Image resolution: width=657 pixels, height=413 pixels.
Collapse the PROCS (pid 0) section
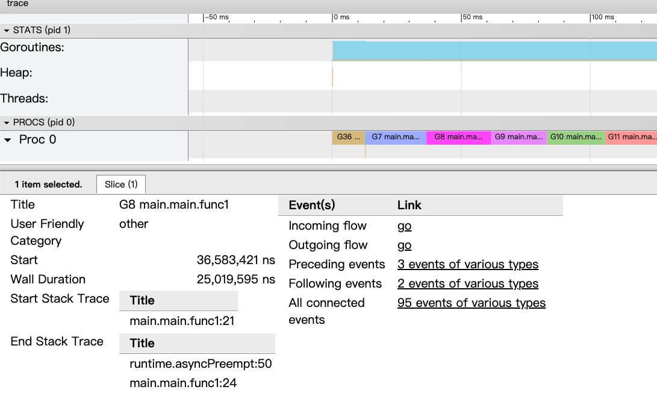[x=6, y=123]
